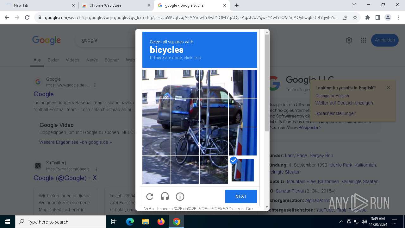Open a new browser tab

pos(237,5)
